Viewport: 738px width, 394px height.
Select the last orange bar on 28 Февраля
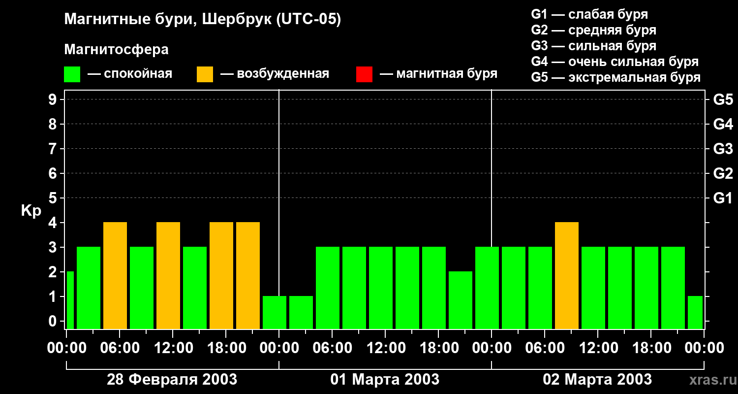tap(248, 275)
